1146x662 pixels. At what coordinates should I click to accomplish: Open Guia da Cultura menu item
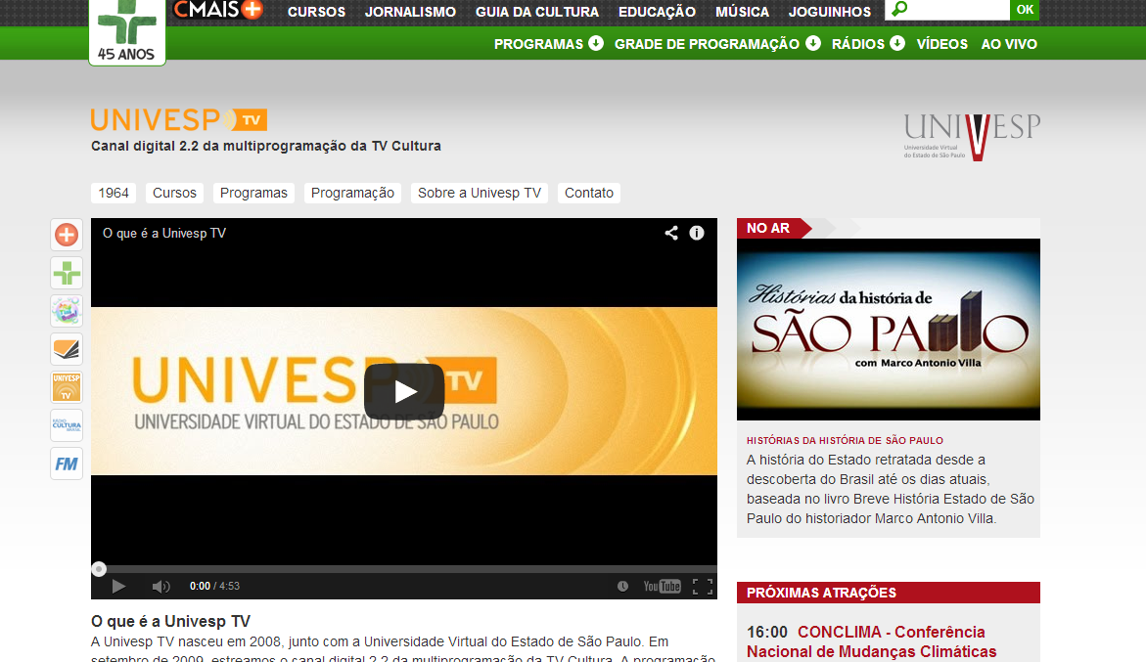537,12
